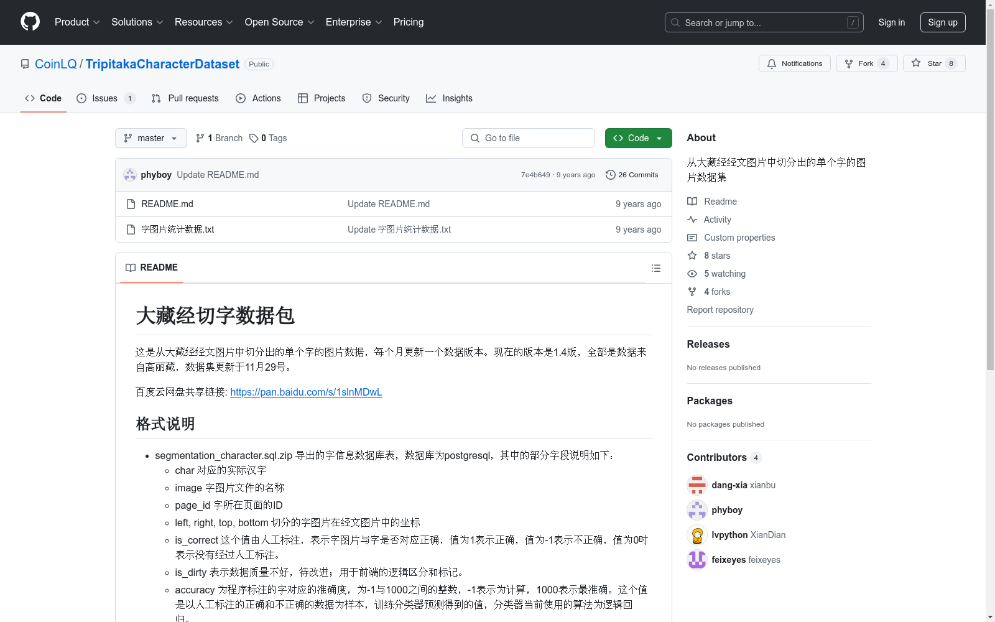This screenshot has height=622, width=995.
Task: Expand the Enterprise menu
Action: 354,22
